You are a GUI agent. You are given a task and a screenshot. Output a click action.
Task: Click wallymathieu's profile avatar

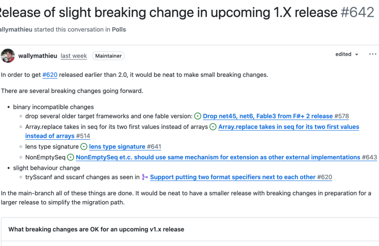8,56
